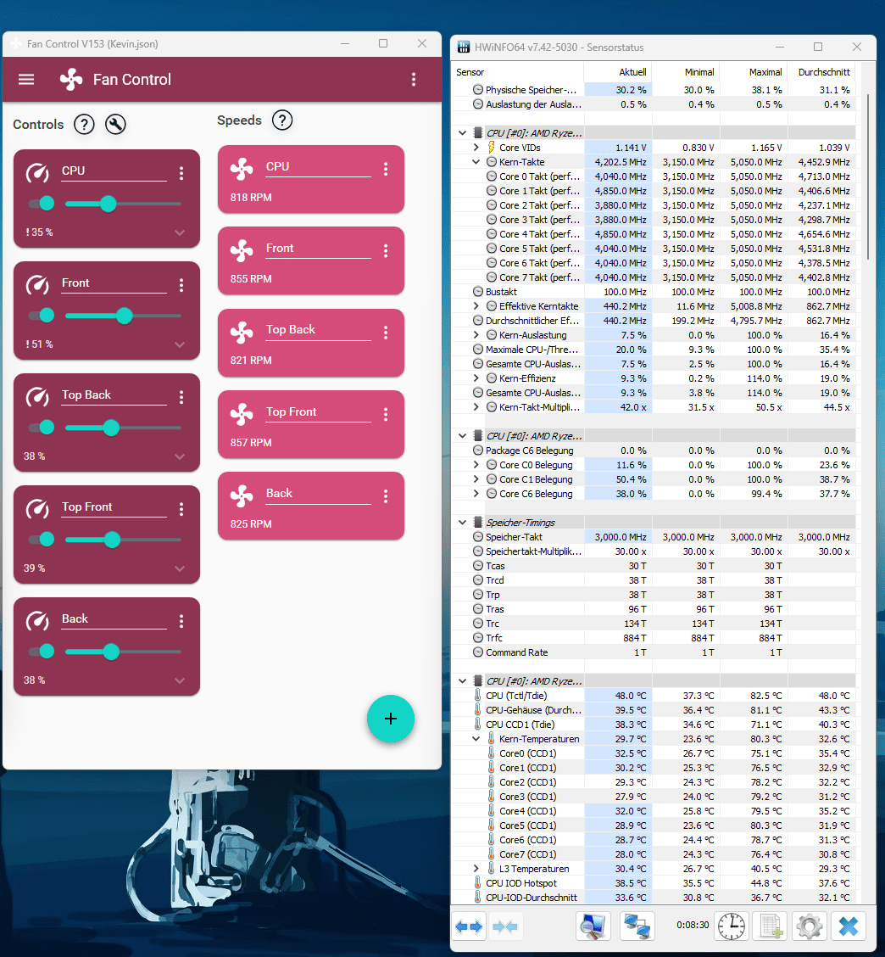This screenshot has height=957, width=885.
Task: Click the Durchschnitt column header
Action: click(821, 72)
